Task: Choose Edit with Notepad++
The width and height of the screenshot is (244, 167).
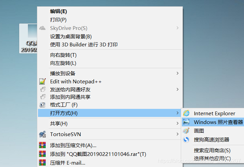Action: coord(110,82)
